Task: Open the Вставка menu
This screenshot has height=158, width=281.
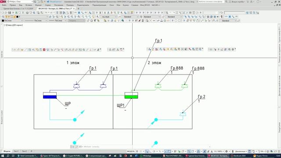Action: pos(29,5)
